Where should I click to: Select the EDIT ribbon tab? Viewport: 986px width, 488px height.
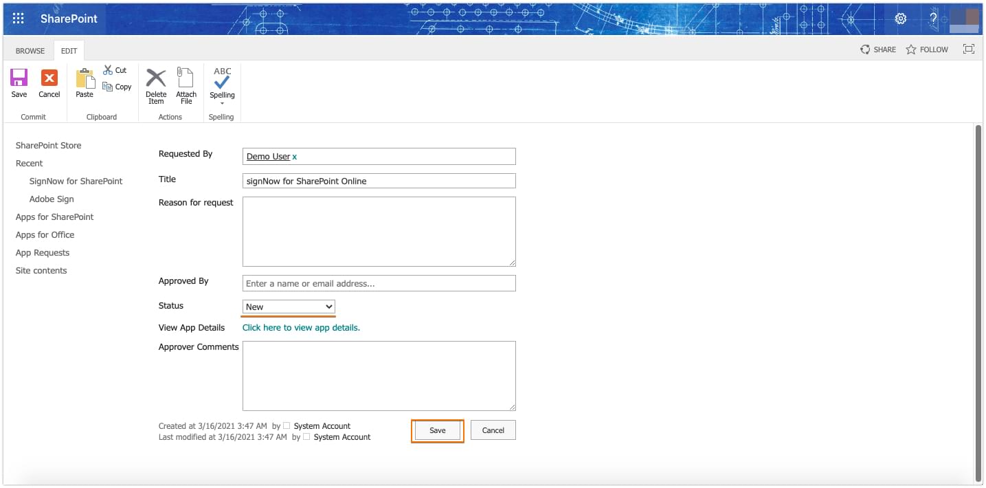(69, 51)
